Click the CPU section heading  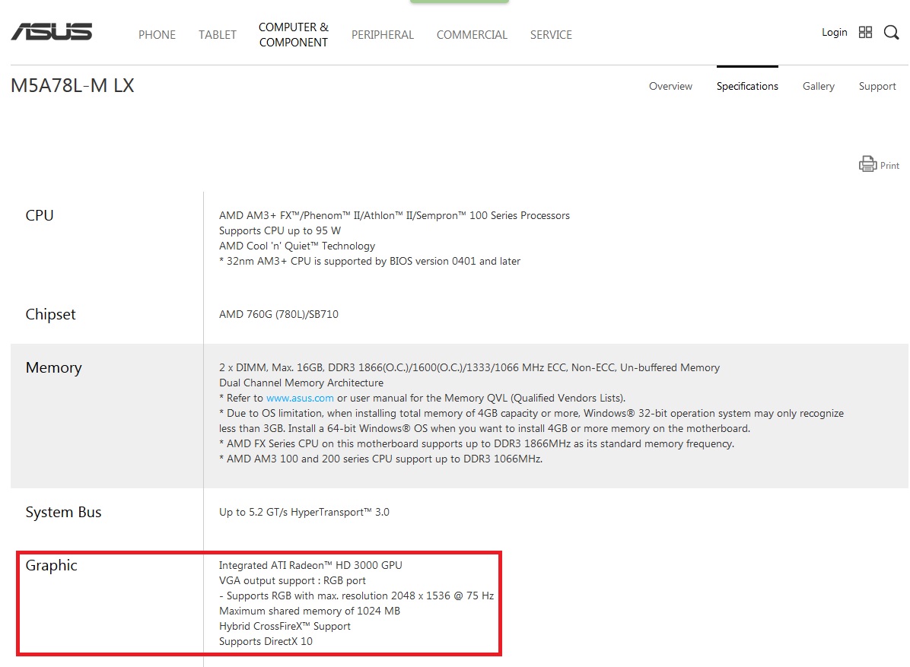pos(40,216)
